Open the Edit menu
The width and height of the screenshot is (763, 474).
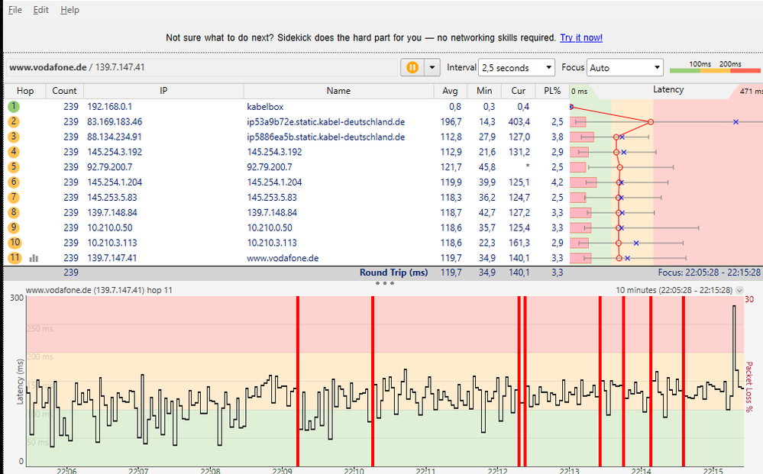coord(41,10)
